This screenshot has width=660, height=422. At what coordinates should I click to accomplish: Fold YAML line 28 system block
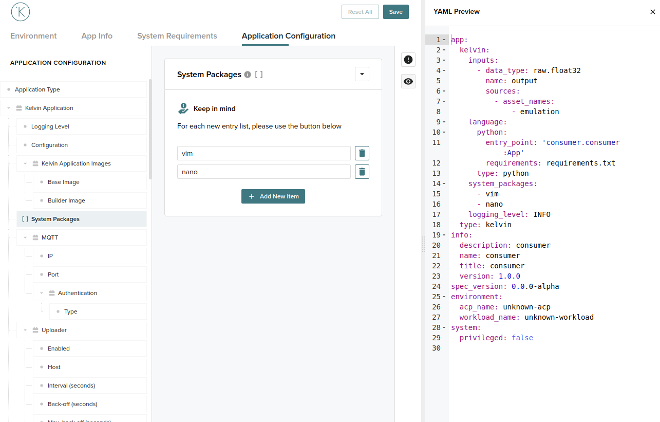[x=444, y=327]
